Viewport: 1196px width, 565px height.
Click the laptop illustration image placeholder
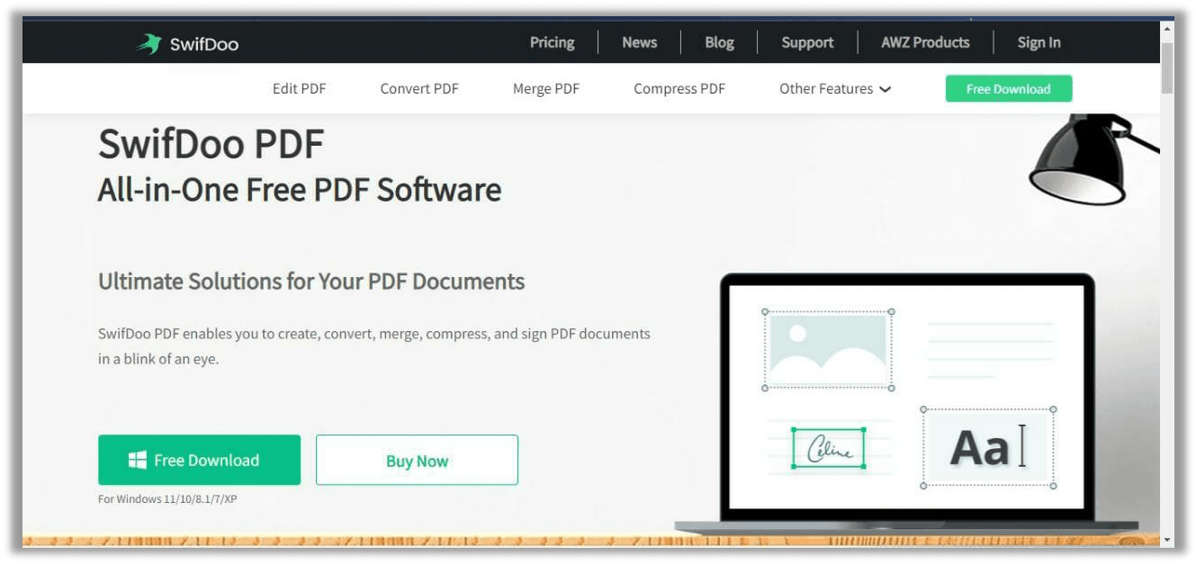point(828,350)
